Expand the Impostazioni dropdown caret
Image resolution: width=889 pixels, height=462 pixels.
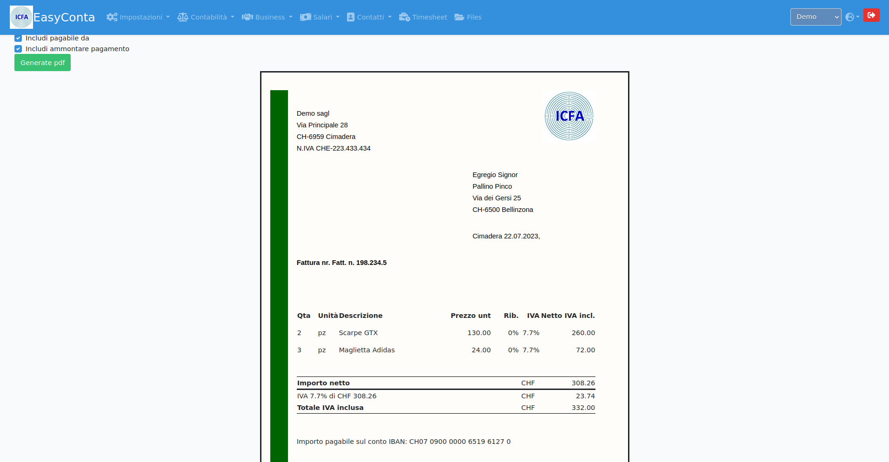click(x=168, y=17)
